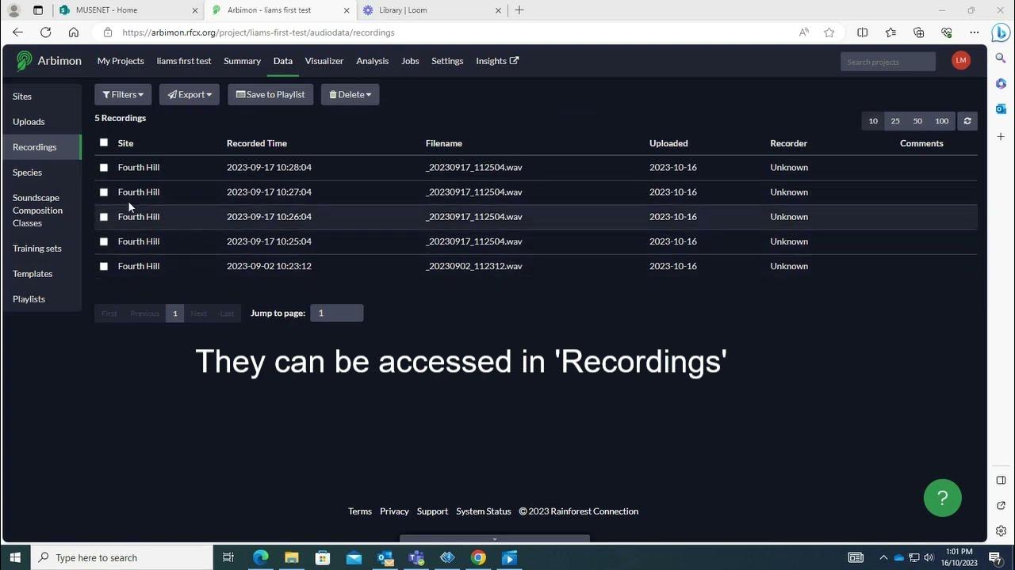Check the recording at 10:28:04
Screen dimensions: 1015x570
(104, 168)
